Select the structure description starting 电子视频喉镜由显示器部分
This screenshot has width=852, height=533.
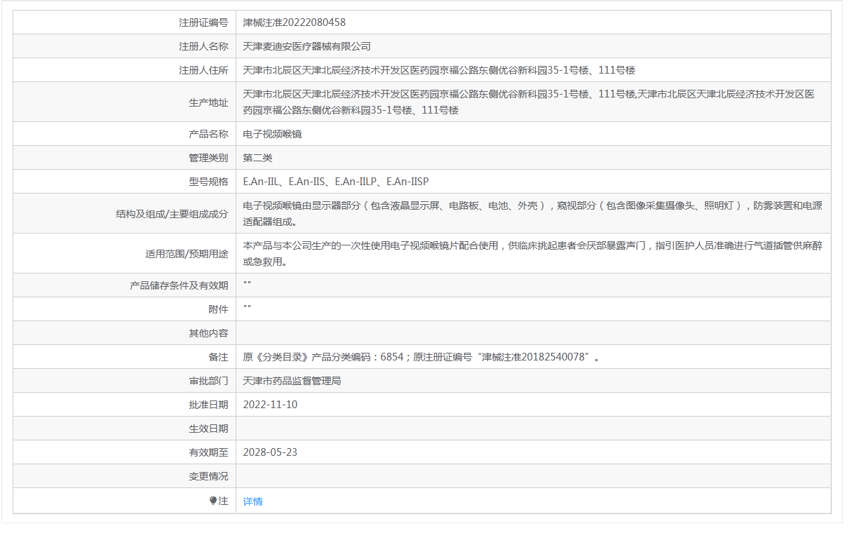coord(533,214)
